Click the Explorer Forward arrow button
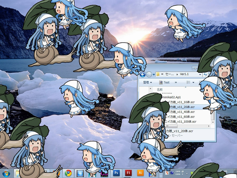This screenshot has height=178, width=237. tap(149, 75)
